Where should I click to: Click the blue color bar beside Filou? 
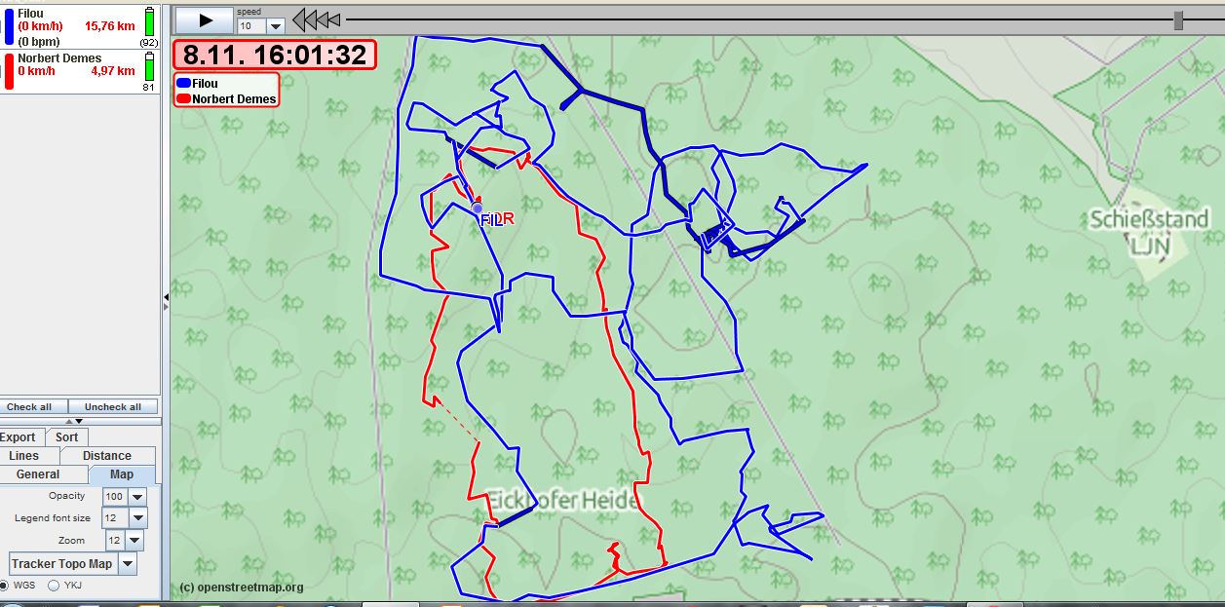tap(8, 26)
